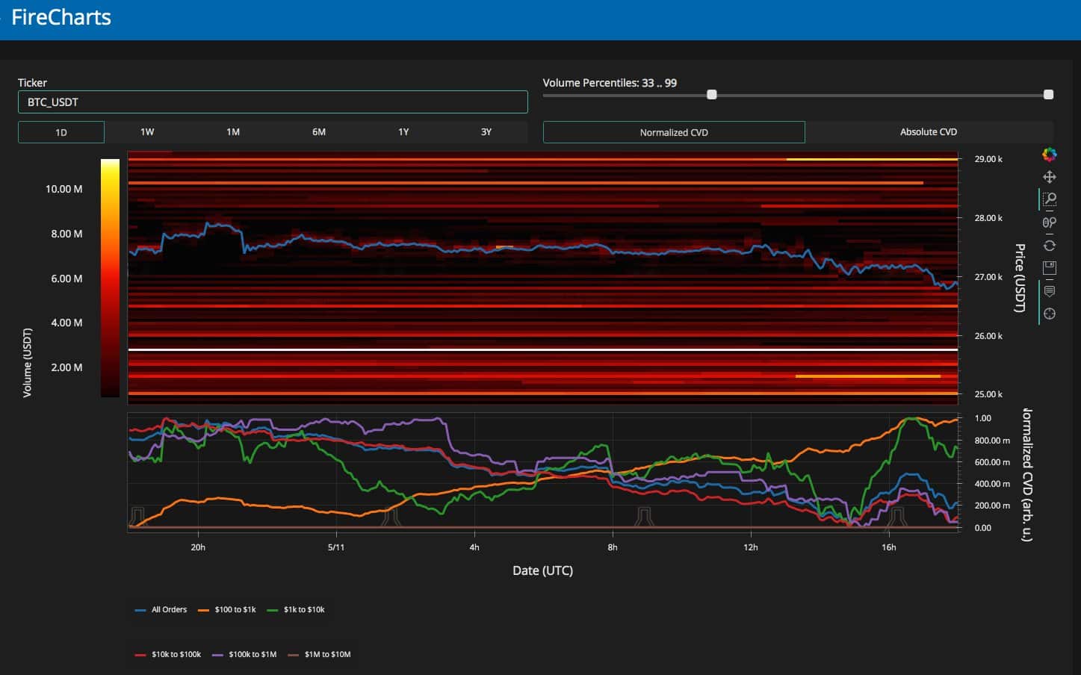Click the Ticker field label
This screenshot has width=1081, height=675.
32,83
